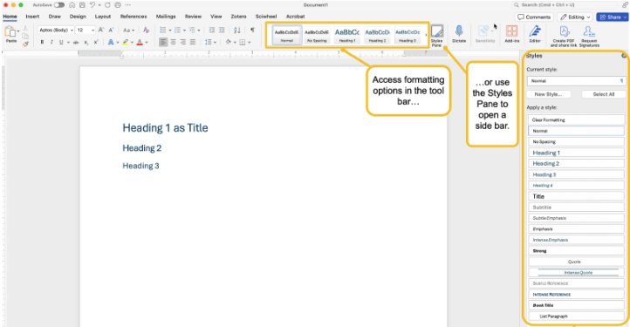
Task: Justify text alignment
Action: (x=193, y=42)
